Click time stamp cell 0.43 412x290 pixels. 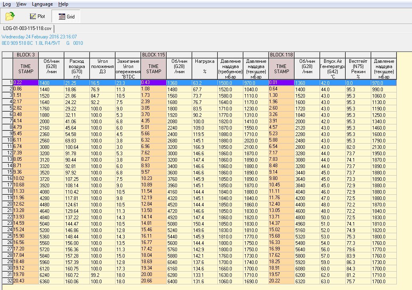click(154, 82)
